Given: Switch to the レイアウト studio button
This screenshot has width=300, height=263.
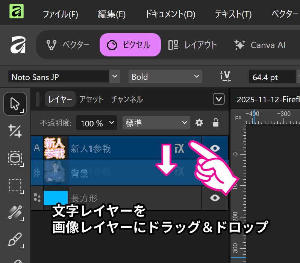Looking at the screenshot, I should (192, 45).
